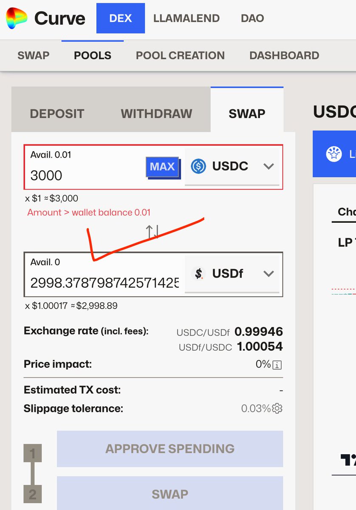Click the USDC coin icon
This screenshot has height=510, width=356.
tap(198, 166)
